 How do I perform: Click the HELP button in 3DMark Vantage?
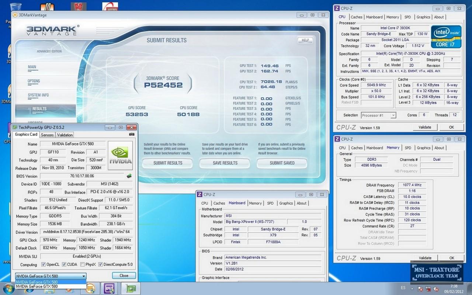(x=305, y=40)
